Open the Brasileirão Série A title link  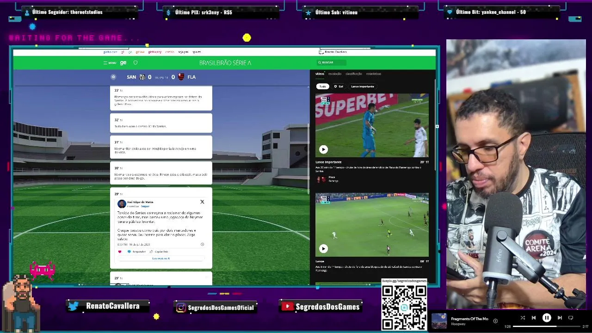(x=225, y=63)
